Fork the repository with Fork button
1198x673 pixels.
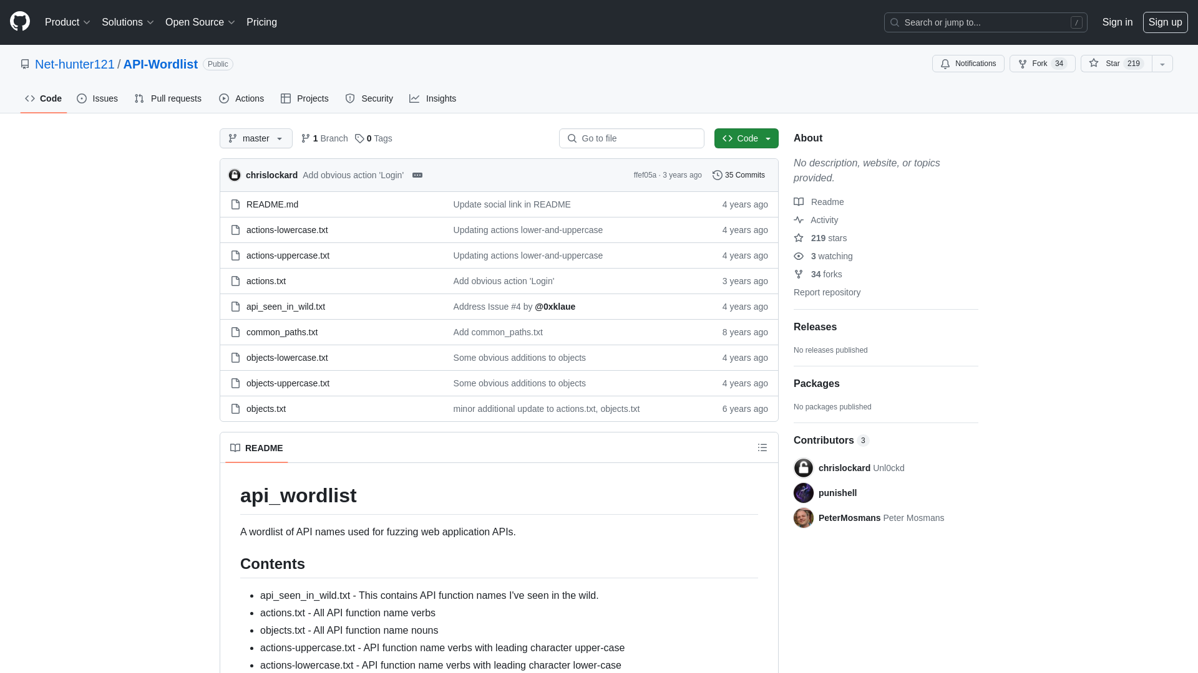click(1043, 64)
